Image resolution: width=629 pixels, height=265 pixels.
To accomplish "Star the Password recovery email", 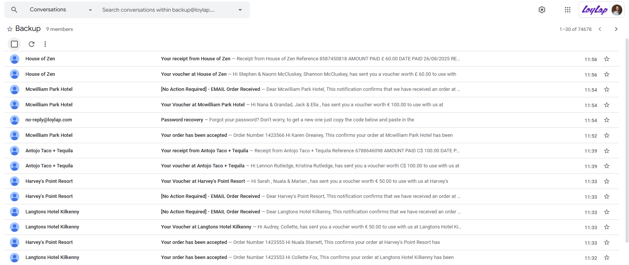I will pyautogui.click(x=607, y=120).
